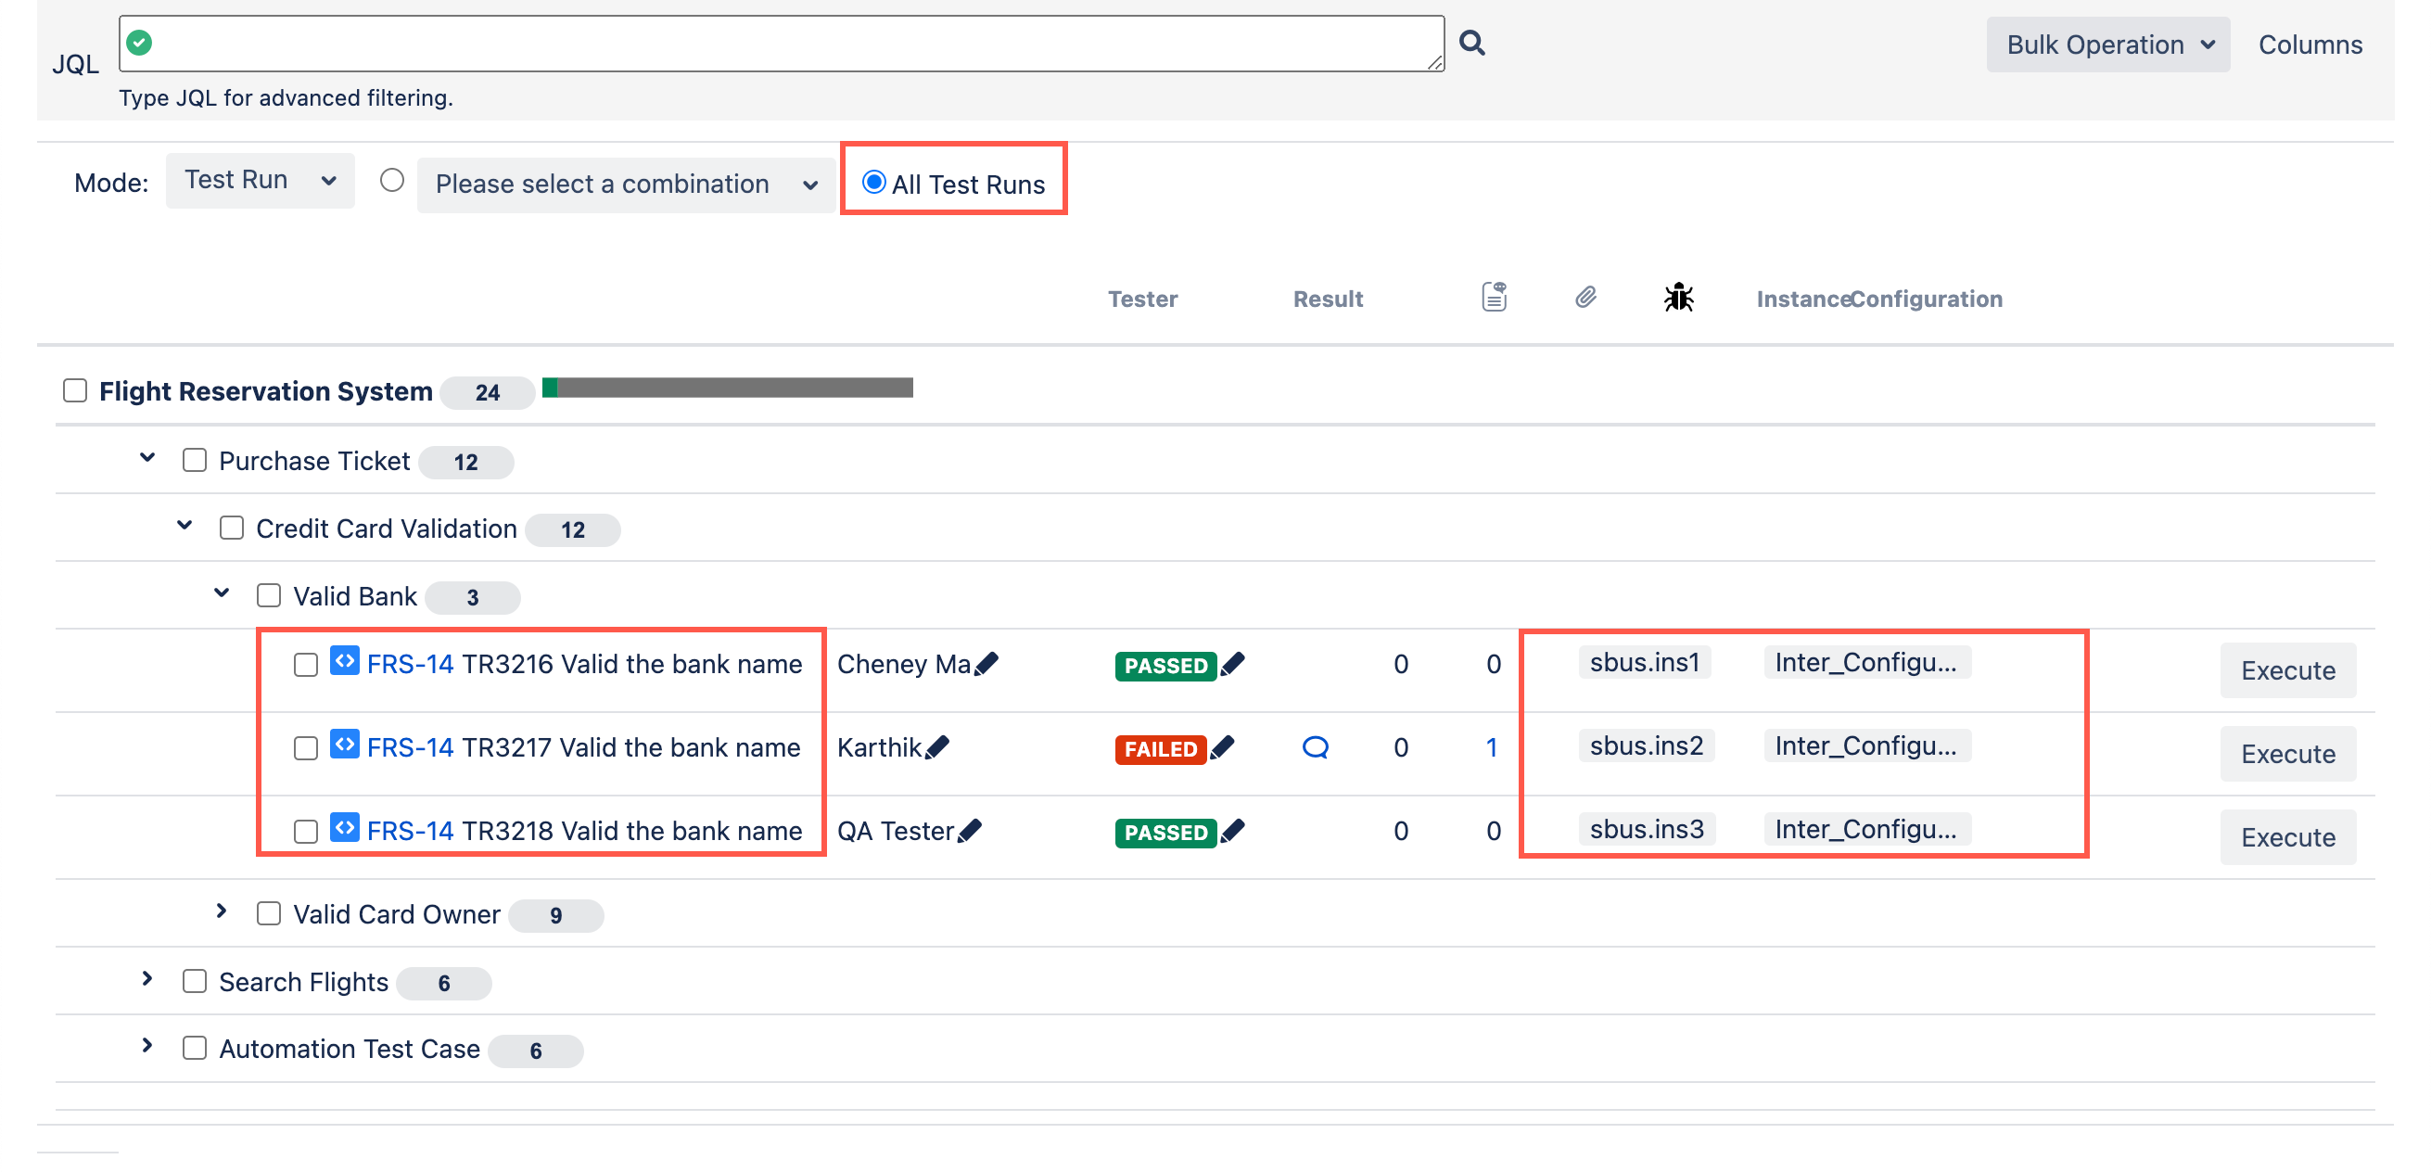Click the notes column header icon

[x=1493, y=298]
